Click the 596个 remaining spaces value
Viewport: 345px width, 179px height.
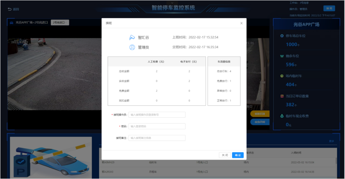(292, 65)
